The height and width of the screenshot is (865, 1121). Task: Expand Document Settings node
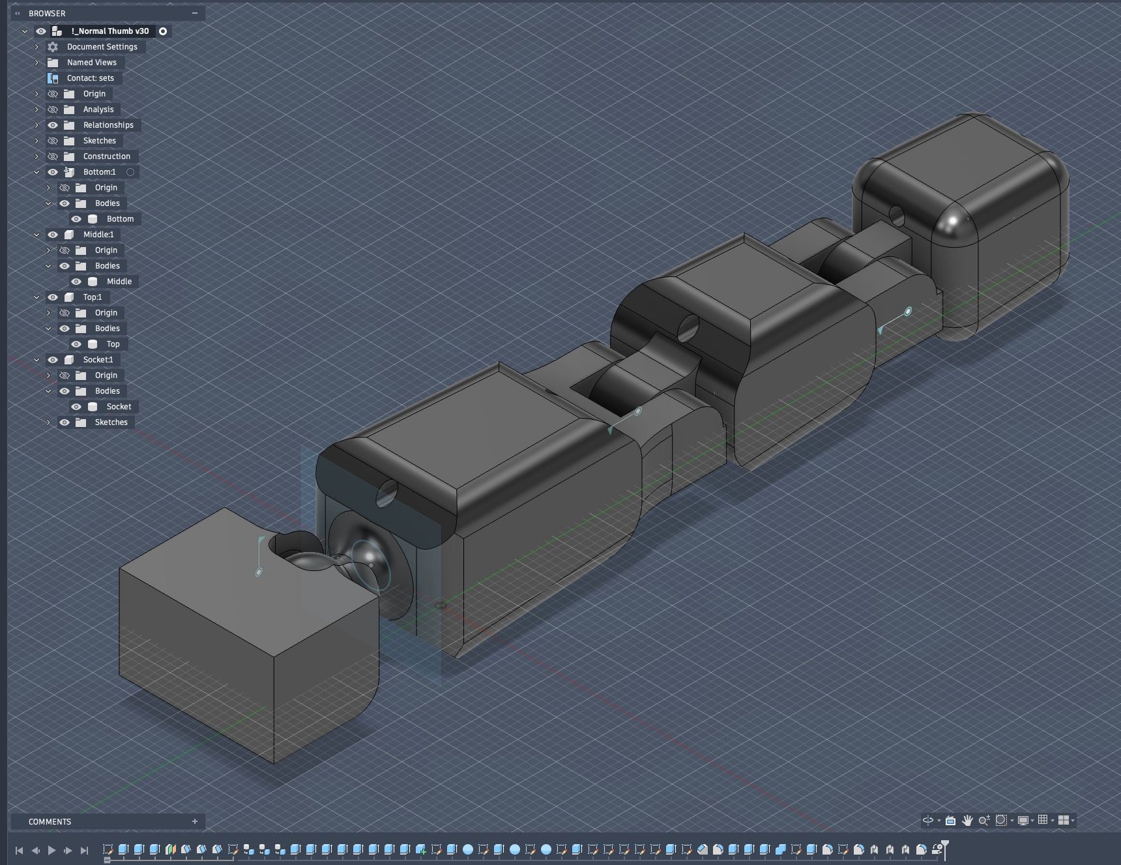point(36,47)
